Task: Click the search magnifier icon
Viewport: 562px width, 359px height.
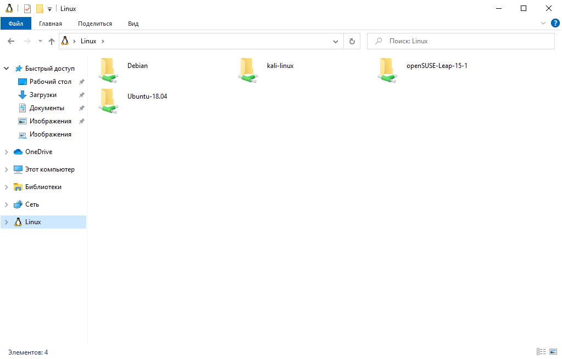Action: (x=379, y=41)
